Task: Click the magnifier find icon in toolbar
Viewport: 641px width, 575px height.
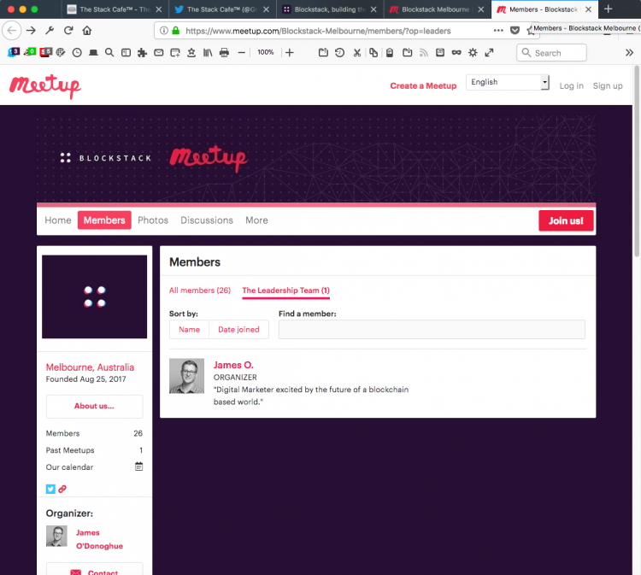Action: click(x=109, y=52)
